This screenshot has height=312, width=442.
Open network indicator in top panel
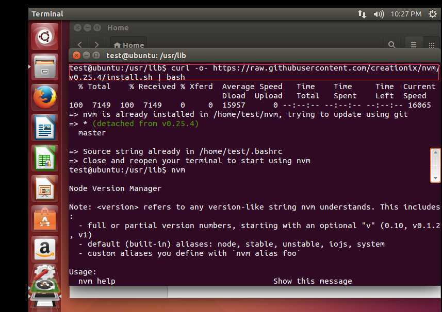pos(362,14)
